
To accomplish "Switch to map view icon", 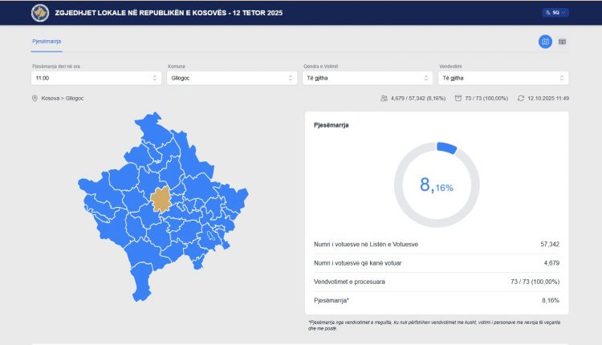I will pyautogui.click(x=545, y=42).
